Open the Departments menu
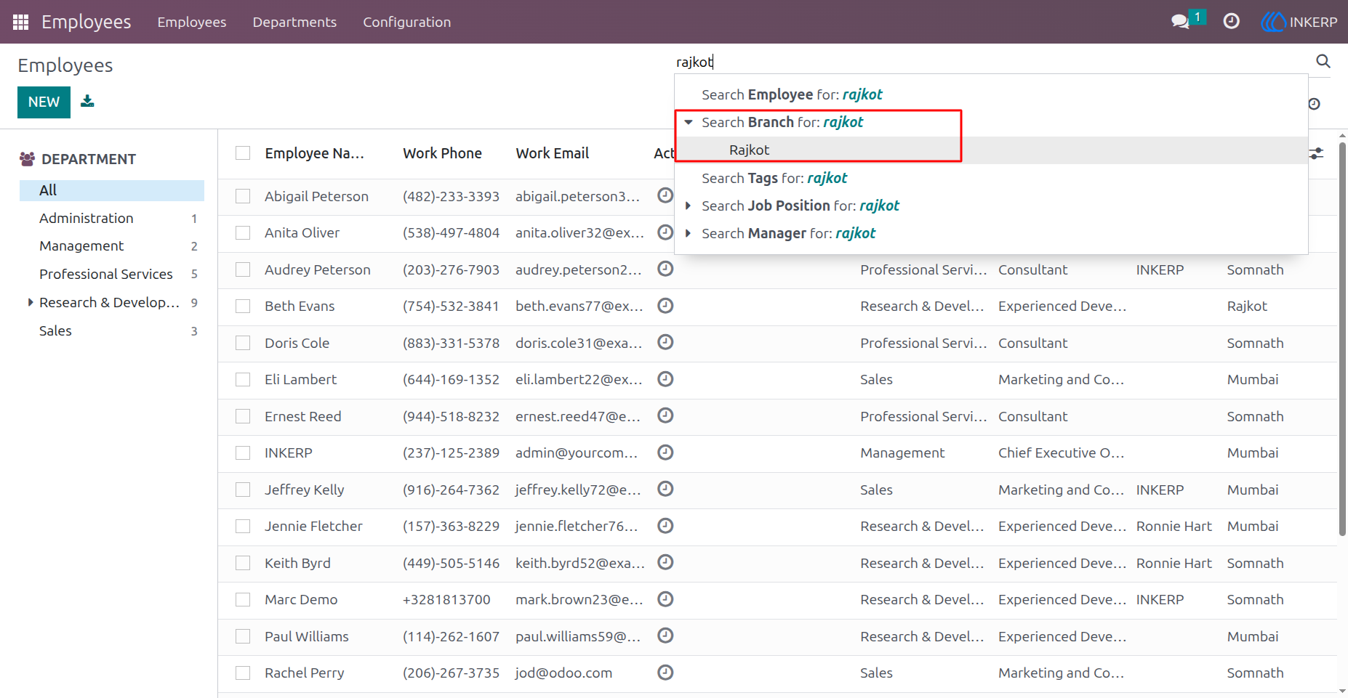This screenshot has height=698, width=1348. click(x=294, y=22)
